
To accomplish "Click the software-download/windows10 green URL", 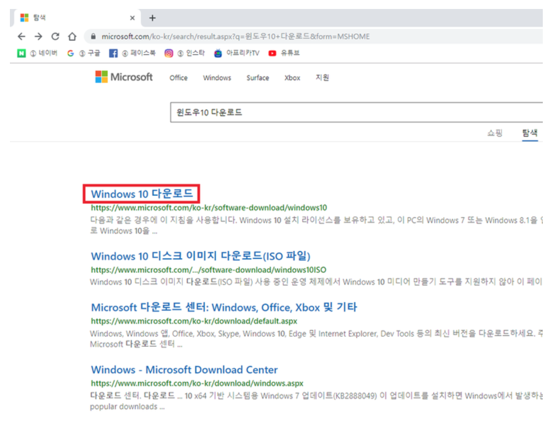I will click(209, 208).
